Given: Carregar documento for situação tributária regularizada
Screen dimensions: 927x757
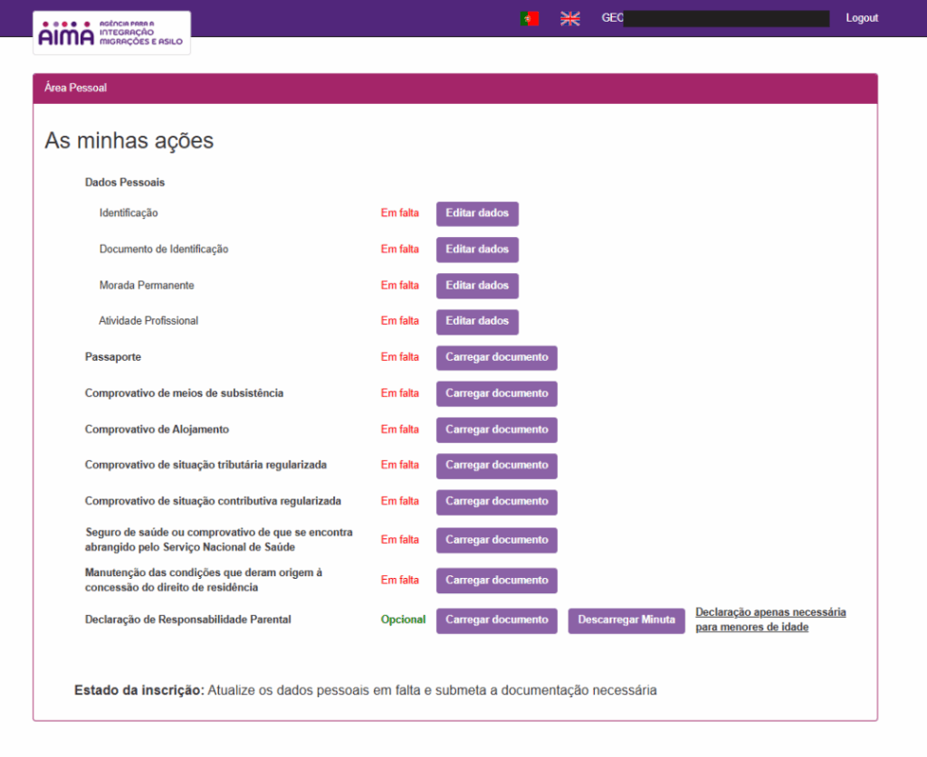Looking at the screenshot, I should coord(496,465).
